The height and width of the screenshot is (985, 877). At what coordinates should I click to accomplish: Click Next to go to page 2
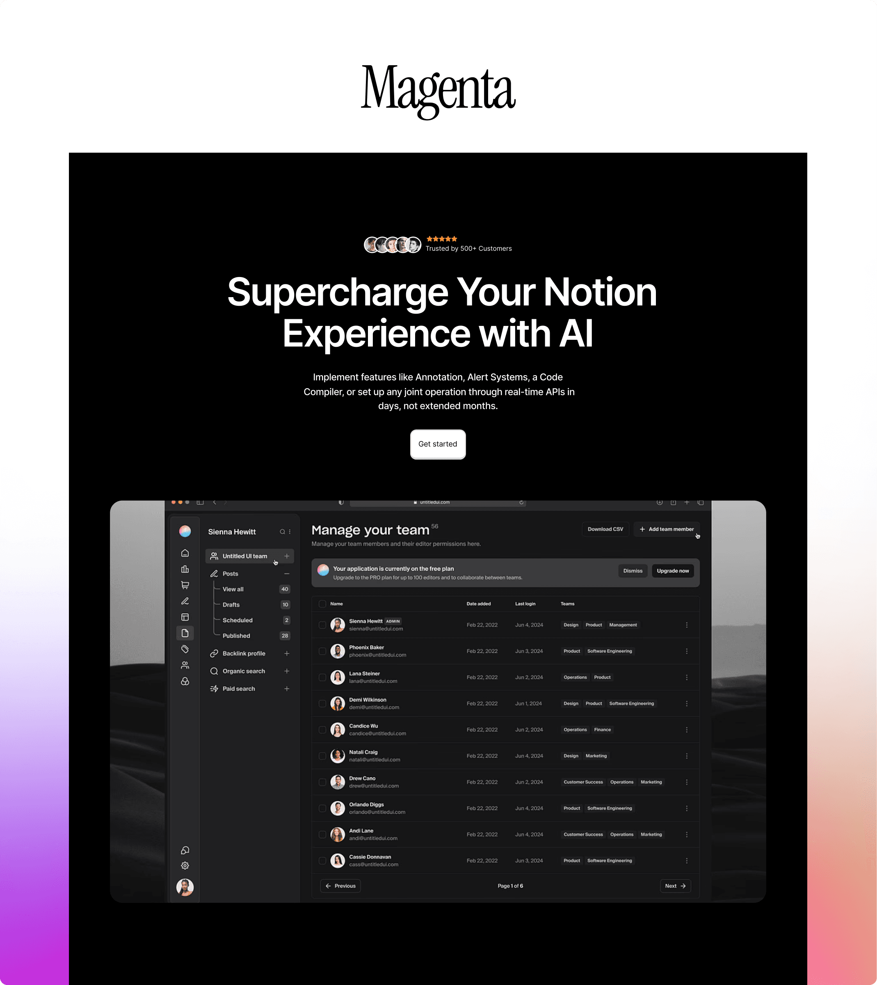click(x=675, y=885)
